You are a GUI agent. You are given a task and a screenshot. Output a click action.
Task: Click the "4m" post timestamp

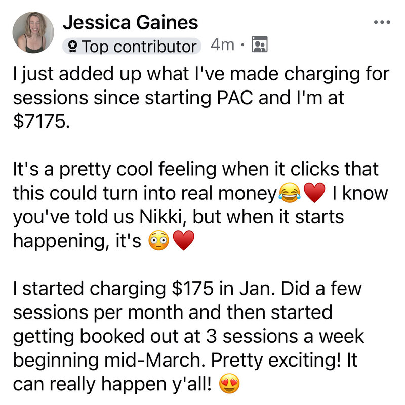pyautogui.click(x=222, y=45)
